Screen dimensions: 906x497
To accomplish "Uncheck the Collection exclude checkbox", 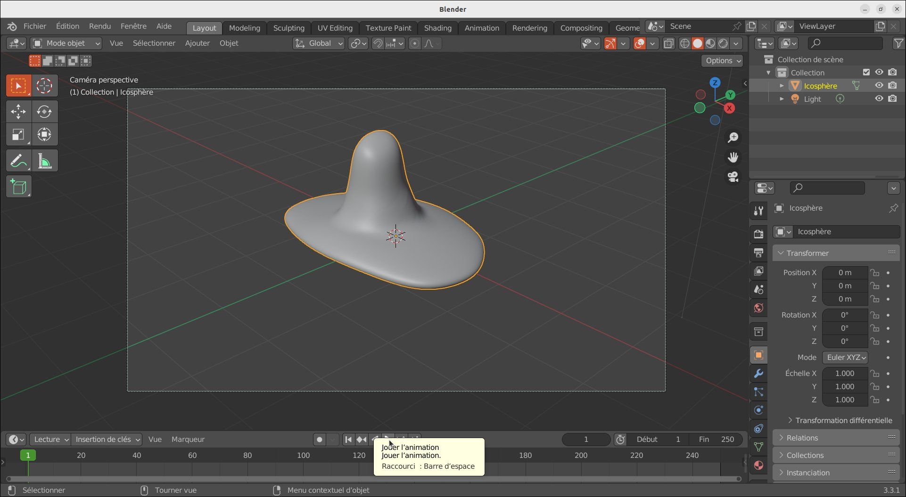I will coord(866,73).
